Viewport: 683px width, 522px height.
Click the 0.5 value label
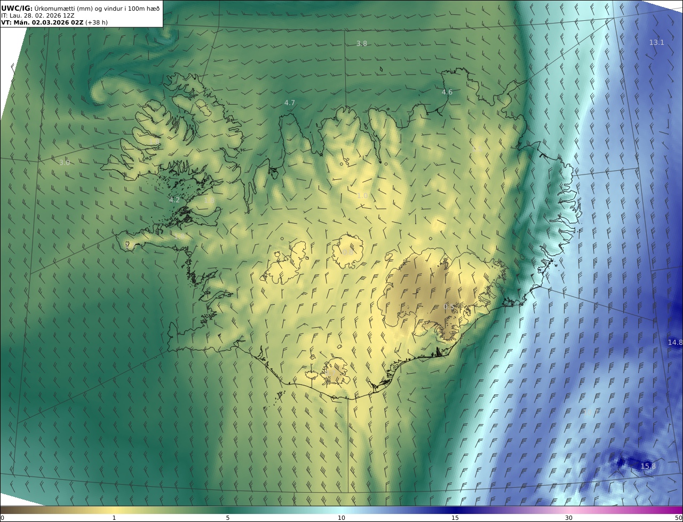click(x=449, y=306)
